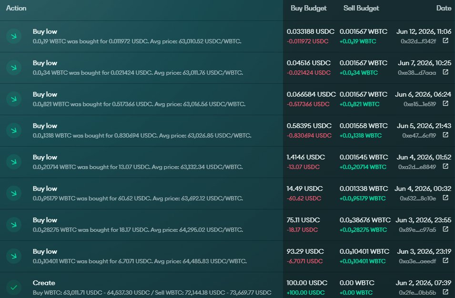Click date Jun 7, 2026, 10:25

(x=425, y=63)
